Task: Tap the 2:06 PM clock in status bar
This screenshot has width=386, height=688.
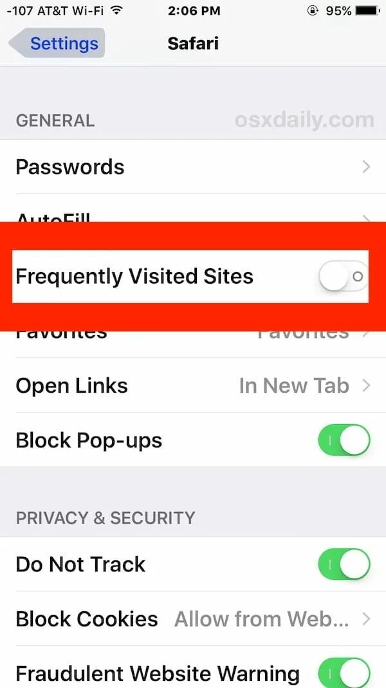Action: (194, 11)
